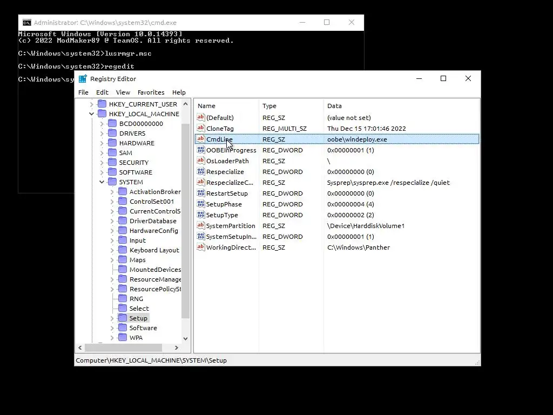The height and width of the screenshot is (415, 553).
Task: Expand the Setup key arrow
Action: 112,318
